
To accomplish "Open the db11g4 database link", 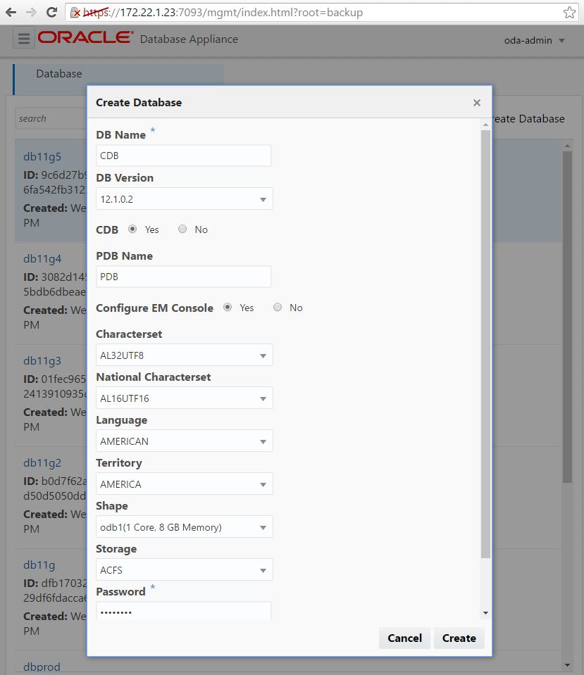I will [42, 259].
